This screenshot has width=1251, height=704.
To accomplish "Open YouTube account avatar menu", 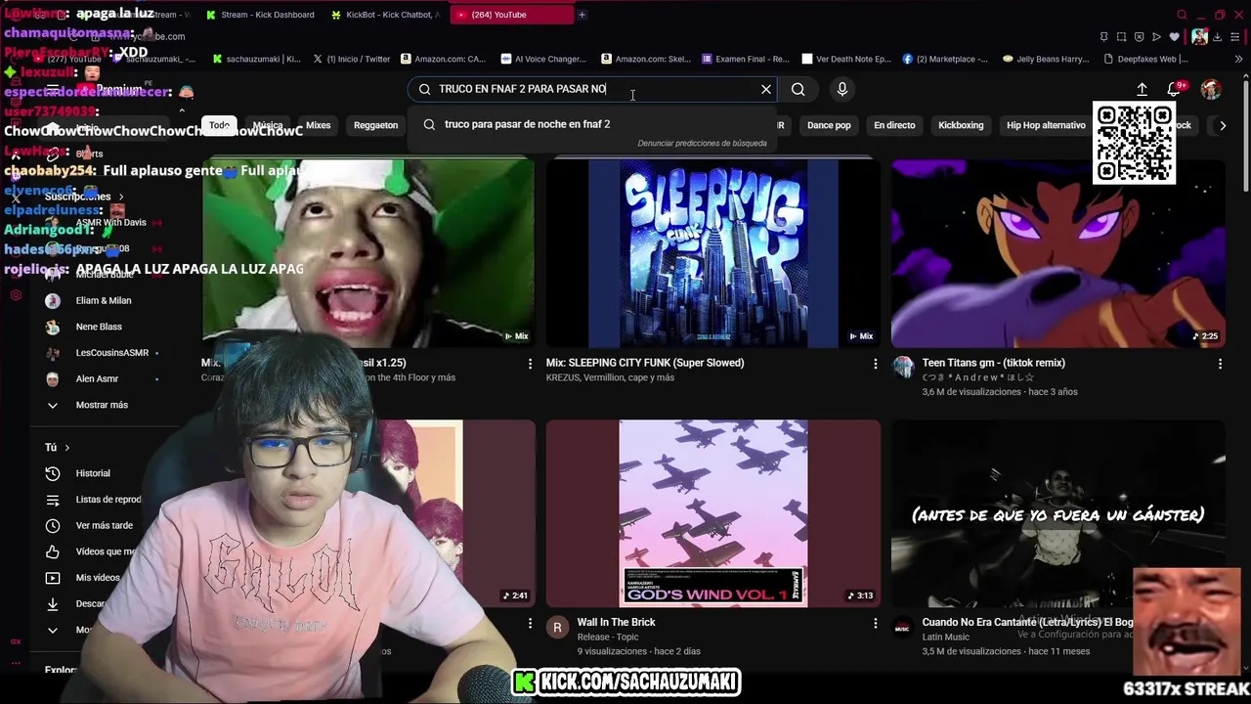I will pyautogui.click(x=1211, y=89).
